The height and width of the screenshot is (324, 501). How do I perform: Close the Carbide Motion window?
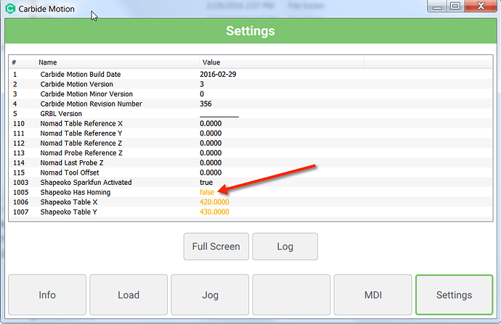coord(481,6)
